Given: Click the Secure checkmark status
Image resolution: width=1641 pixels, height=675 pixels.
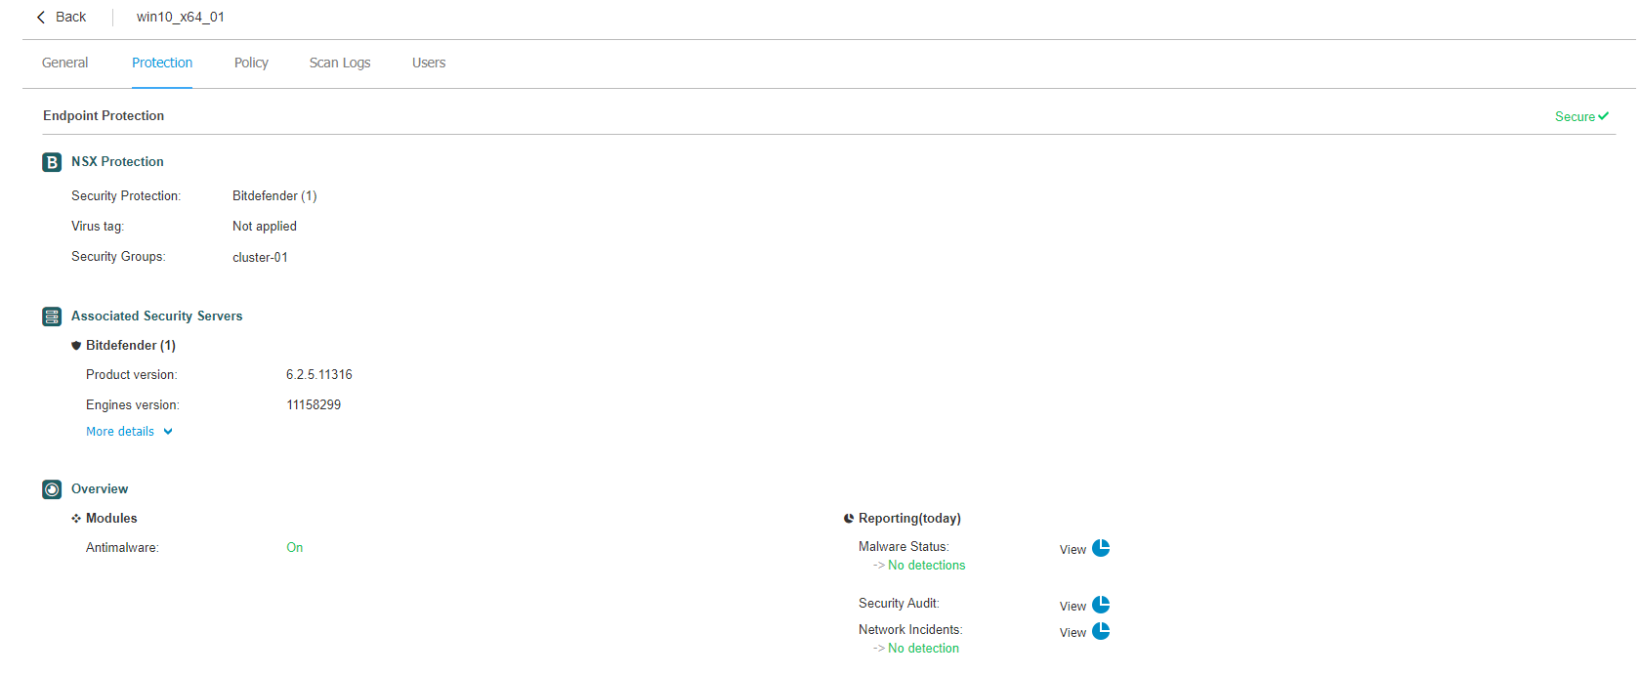Looking at the screenshot, I should pyautogui.click(x=1603, y=116).
